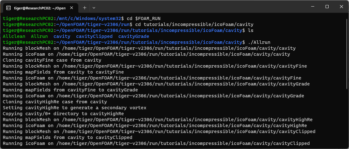Viewport: 349px width, 149px height.
Task: Click the 'ls' command on the prompt
Action: [251, 30]
